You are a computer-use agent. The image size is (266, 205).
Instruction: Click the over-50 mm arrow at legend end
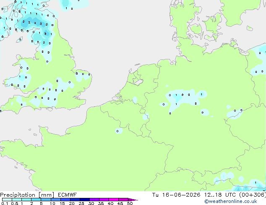(x=133, y=200)
